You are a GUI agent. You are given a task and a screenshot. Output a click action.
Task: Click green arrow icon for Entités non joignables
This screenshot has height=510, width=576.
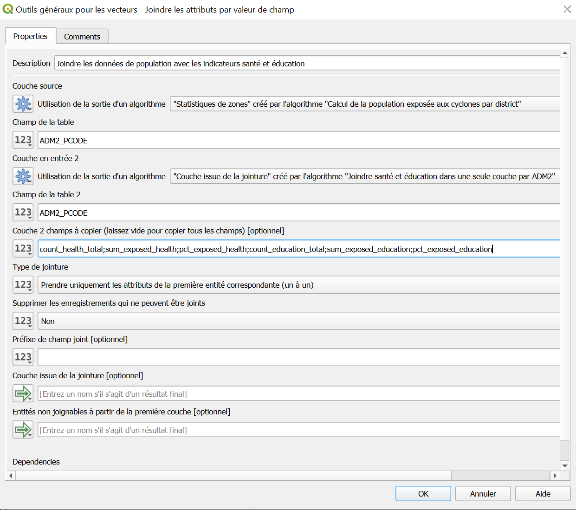(23, 430)
